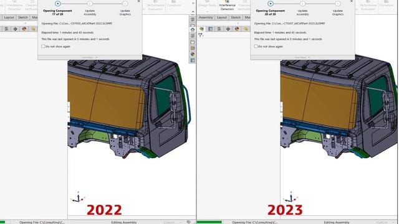
Task: Click the reference triad in 2022 viewport
Action: tap(78, 197)
